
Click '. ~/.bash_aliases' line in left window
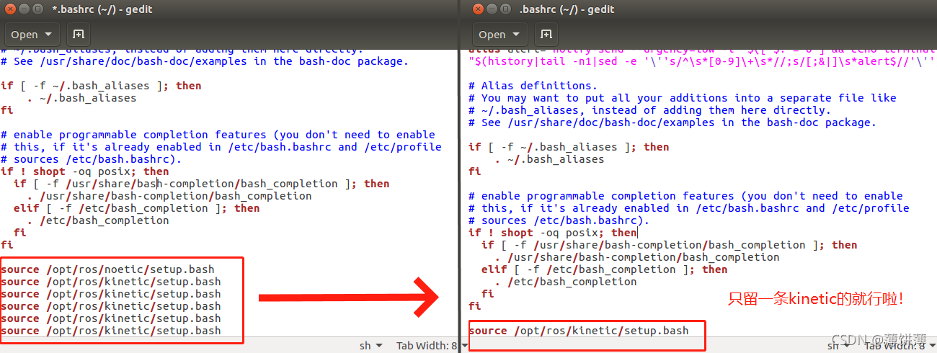pos(81,98)
